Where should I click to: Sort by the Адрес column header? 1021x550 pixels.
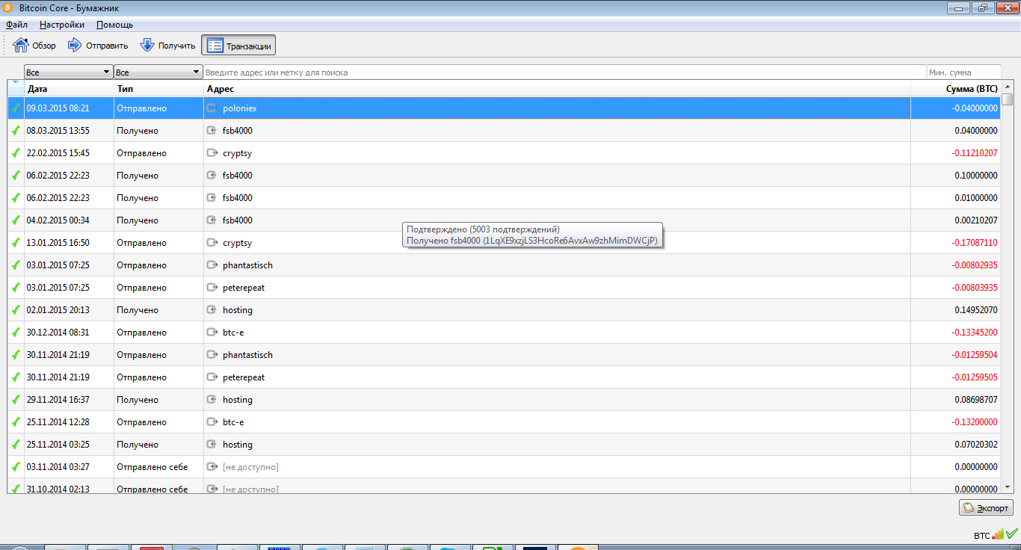[x=557, y=89]
